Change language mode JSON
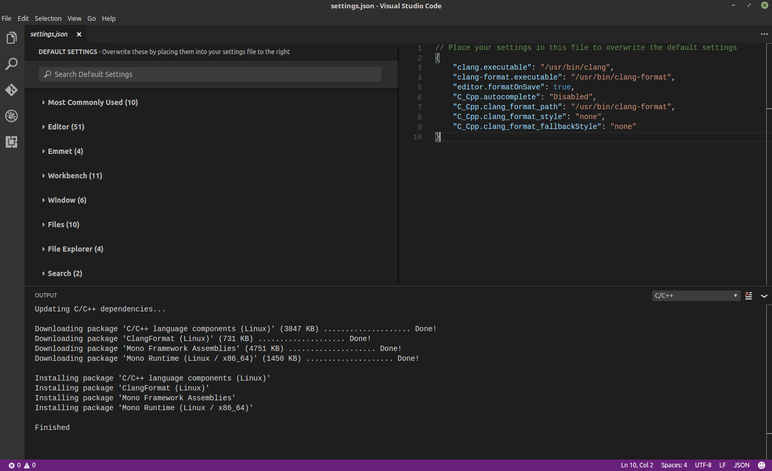 [741, 465]
